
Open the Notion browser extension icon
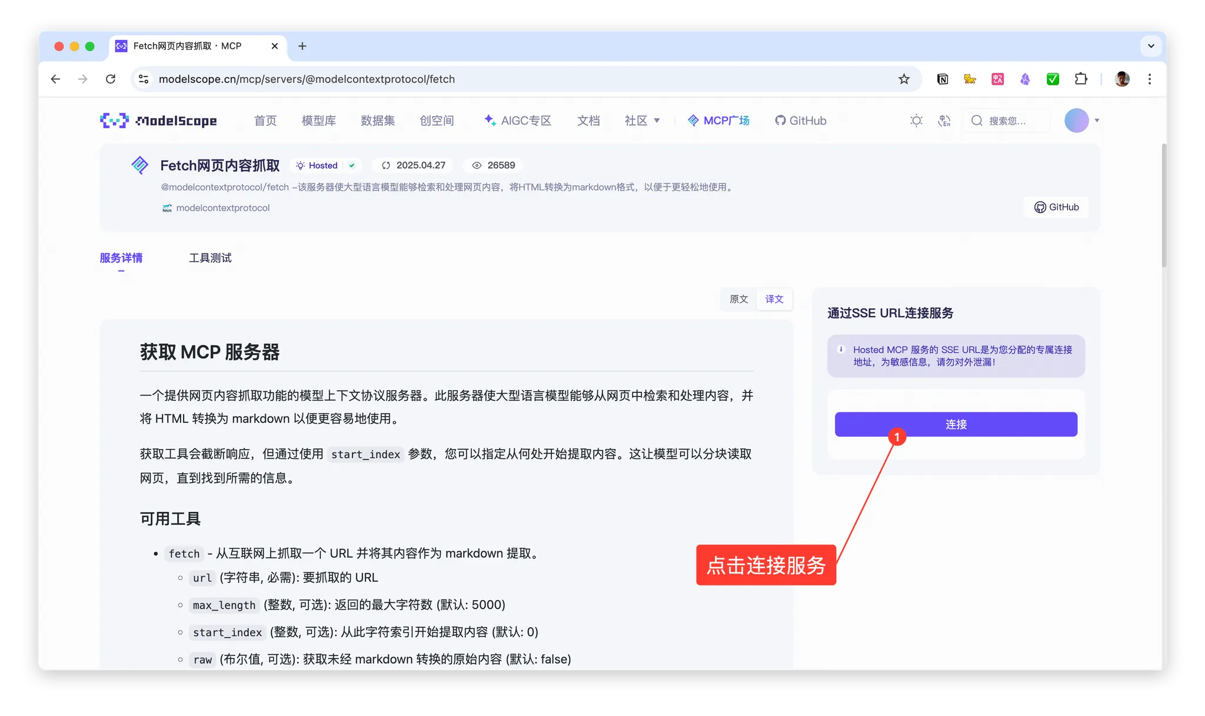click(x=943, y=79)
